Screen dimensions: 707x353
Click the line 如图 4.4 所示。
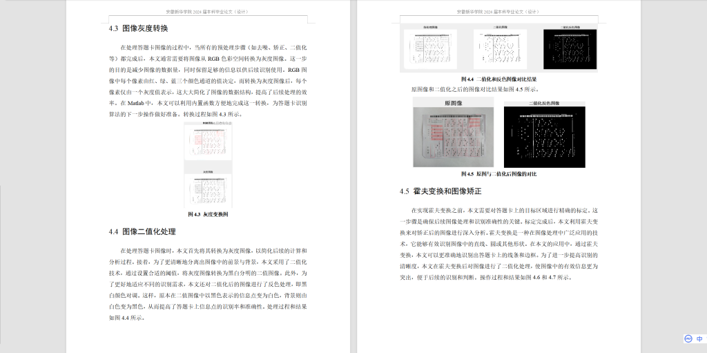click(x=127, y=318)
